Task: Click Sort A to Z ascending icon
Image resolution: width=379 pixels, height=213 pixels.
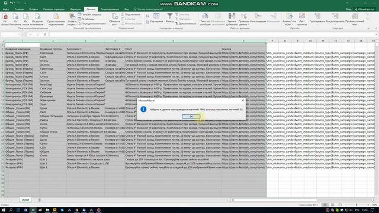Action: (x=147, y=16)
